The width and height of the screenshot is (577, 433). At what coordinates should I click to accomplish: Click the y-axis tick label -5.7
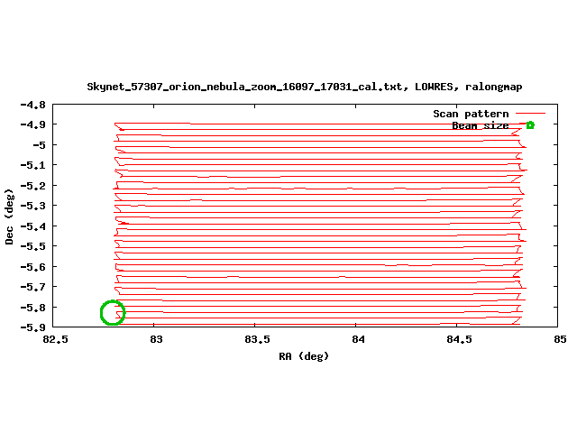point(32,287)
